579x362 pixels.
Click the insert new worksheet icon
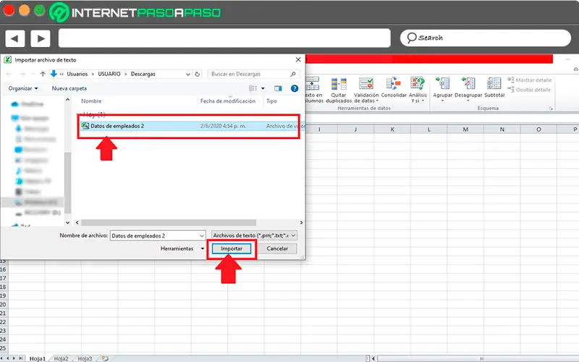click(105, 358)
